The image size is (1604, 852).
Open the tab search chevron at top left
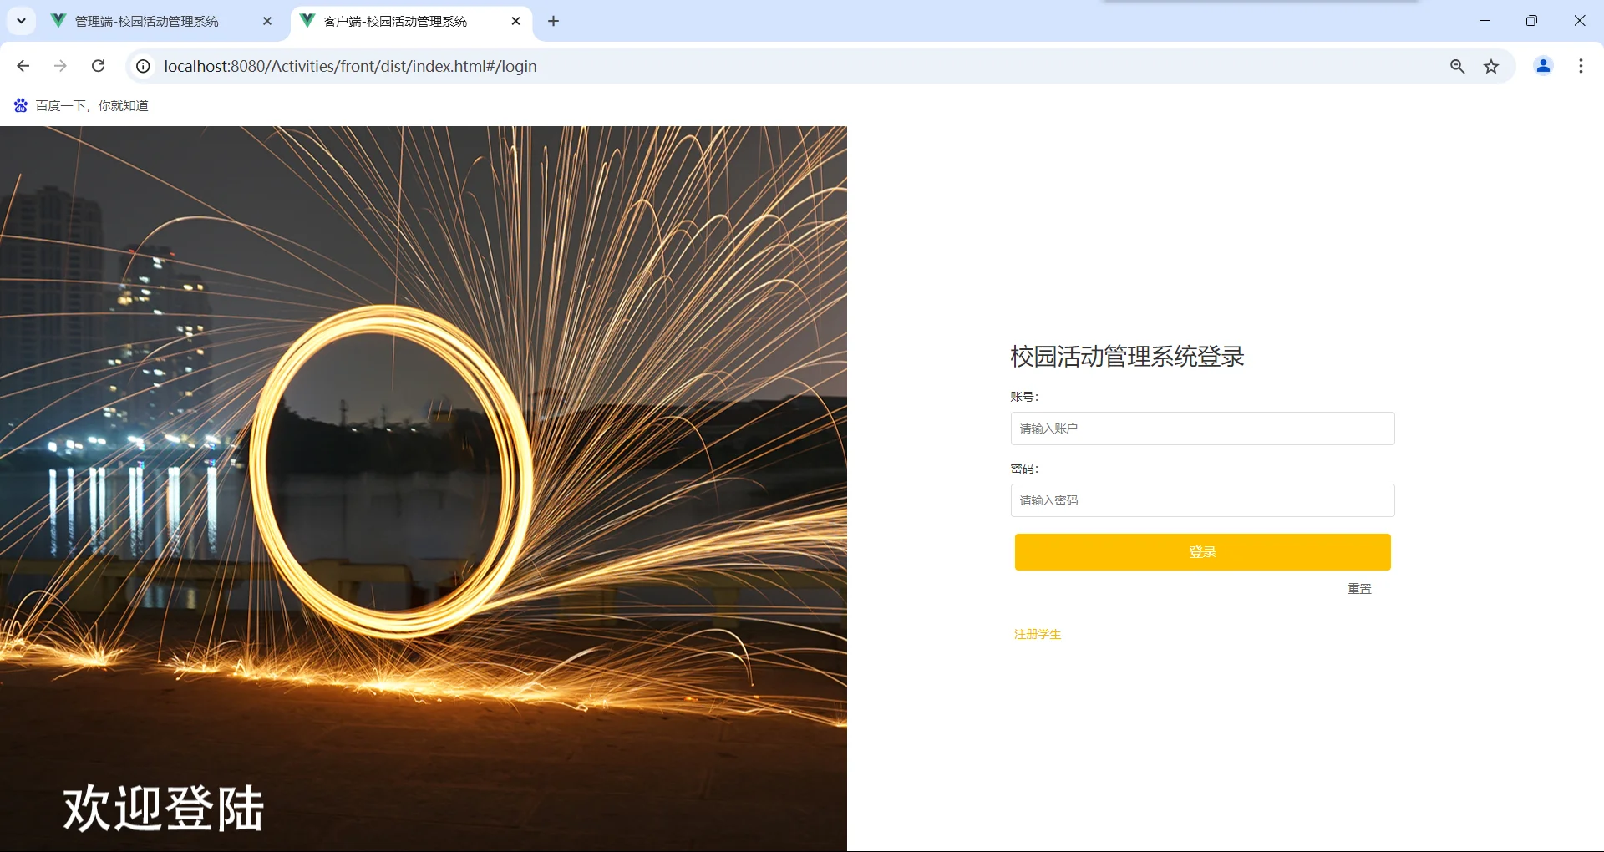click(21, 21)
